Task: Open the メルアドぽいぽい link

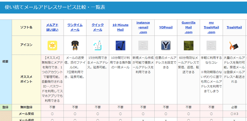Action: tap(52, 27)
